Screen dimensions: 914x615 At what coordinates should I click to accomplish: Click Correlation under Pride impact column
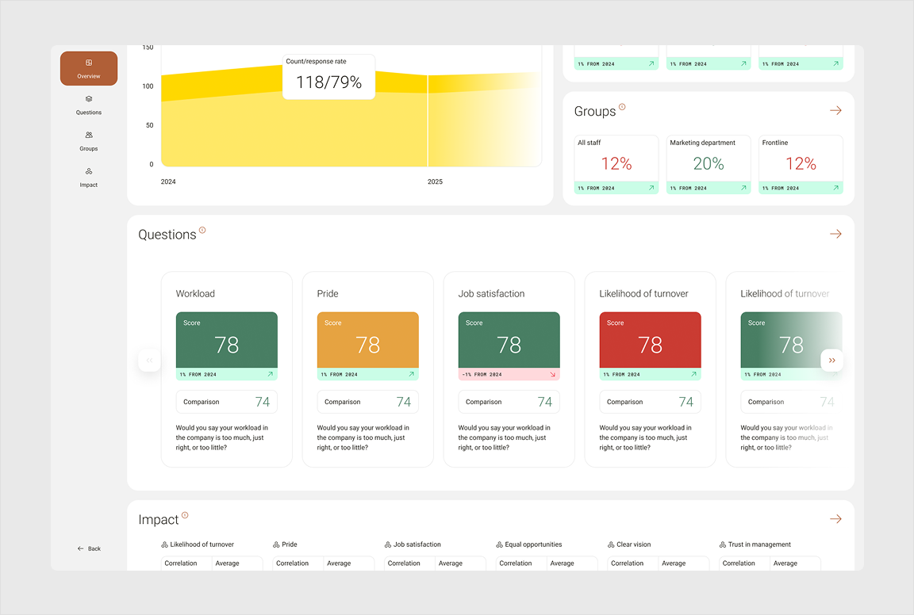pyautogui.click(x=293, y=563)
